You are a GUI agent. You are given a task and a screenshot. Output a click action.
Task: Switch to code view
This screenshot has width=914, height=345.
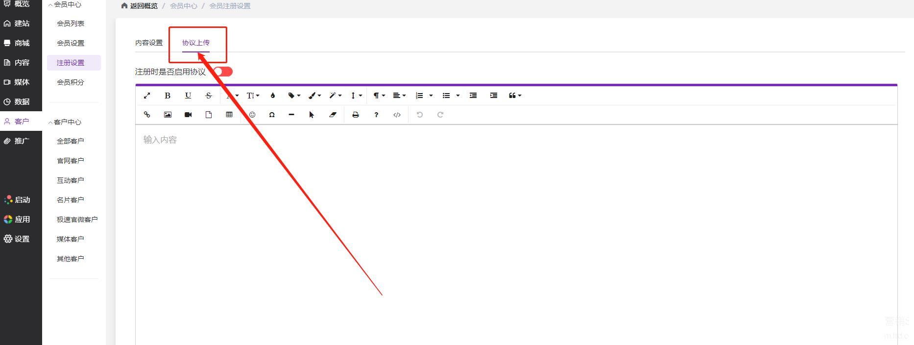point(397,115)
